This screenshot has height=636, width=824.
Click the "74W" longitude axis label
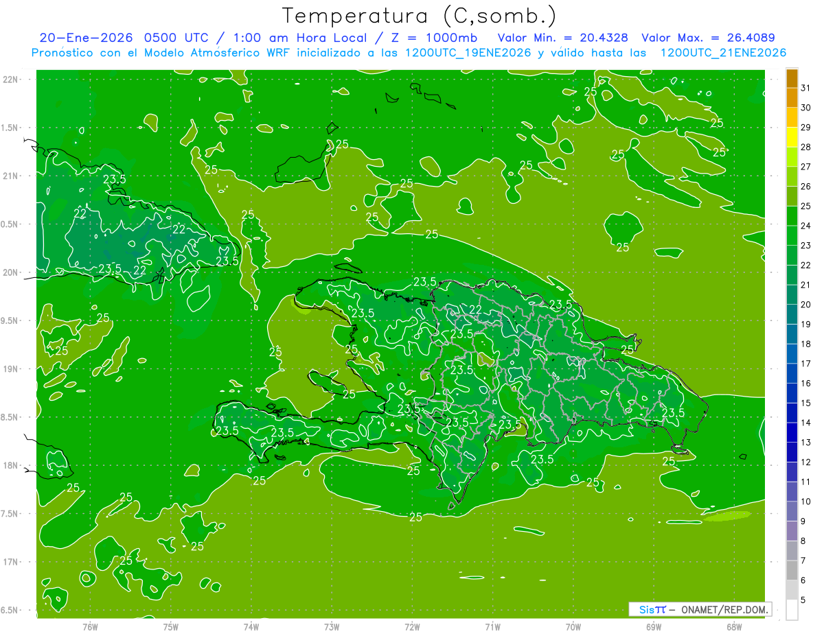click(x=251, y=626)
